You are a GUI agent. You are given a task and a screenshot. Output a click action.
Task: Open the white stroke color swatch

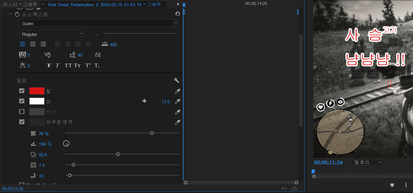[x=37, y=101]
